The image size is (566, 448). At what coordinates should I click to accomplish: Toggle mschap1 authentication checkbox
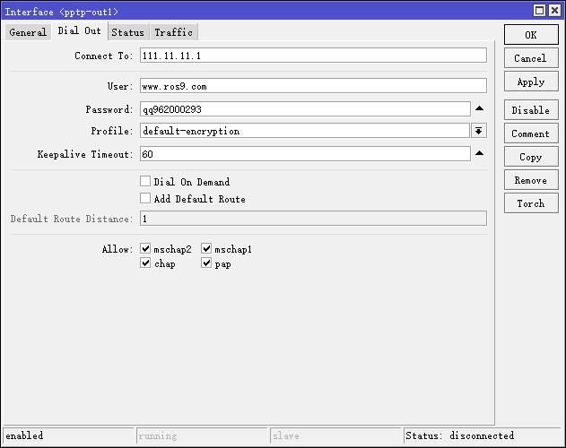click(x=206, y=249)
